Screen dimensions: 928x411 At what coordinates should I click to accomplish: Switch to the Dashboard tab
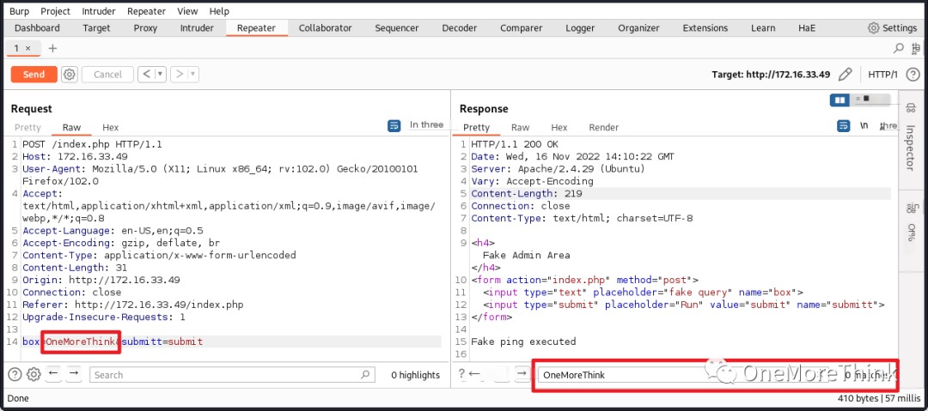[x=37, y=27]
